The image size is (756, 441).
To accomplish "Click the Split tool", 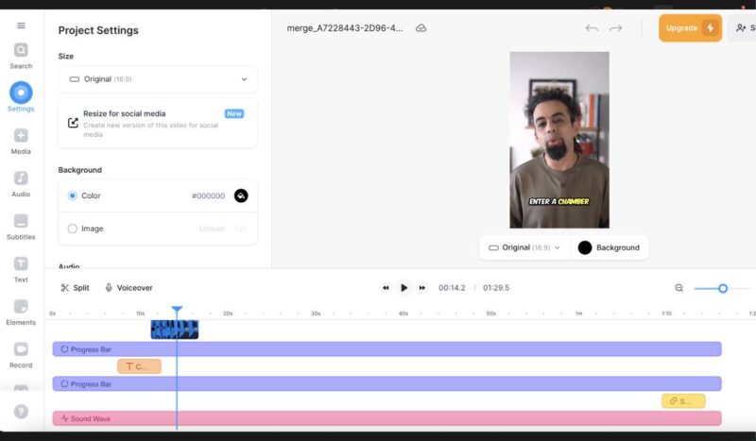I will (x=75, y=288).
